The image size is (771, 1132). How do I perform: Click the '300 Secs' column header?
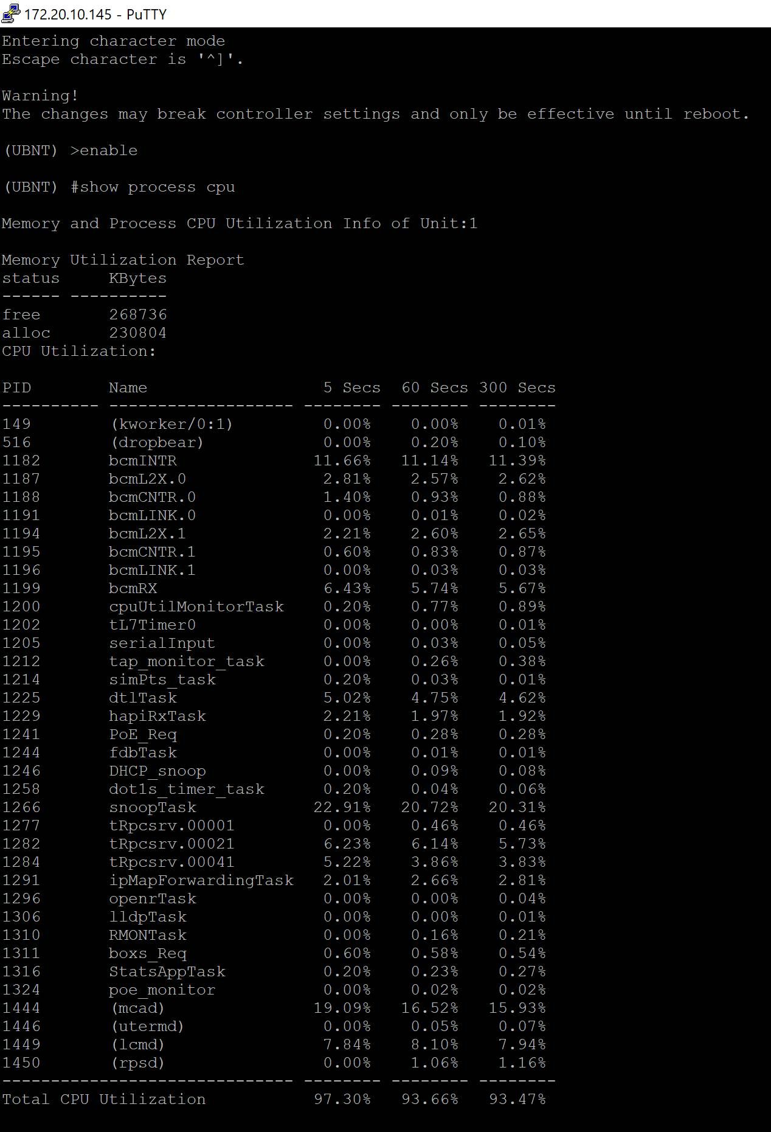[517, 388]
